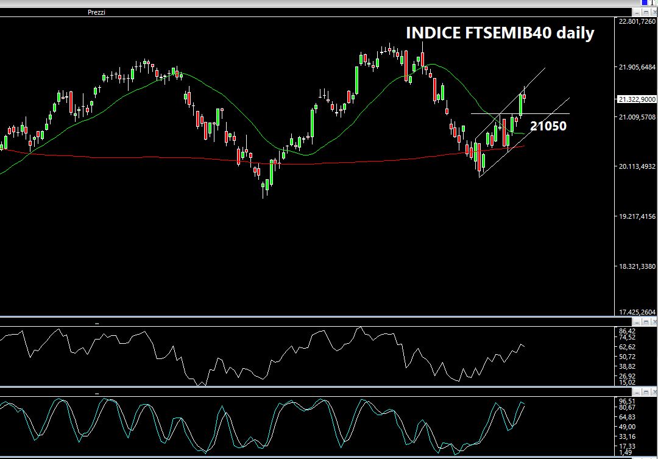
Task: Click the 22.801,7260 price axis label
Action: coord(637,21)
